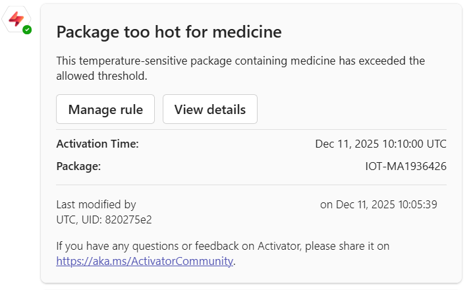The width and height of the screenshot is (473, 290).
Task: Open View details for this alert
Action: [x=209, y=109]
